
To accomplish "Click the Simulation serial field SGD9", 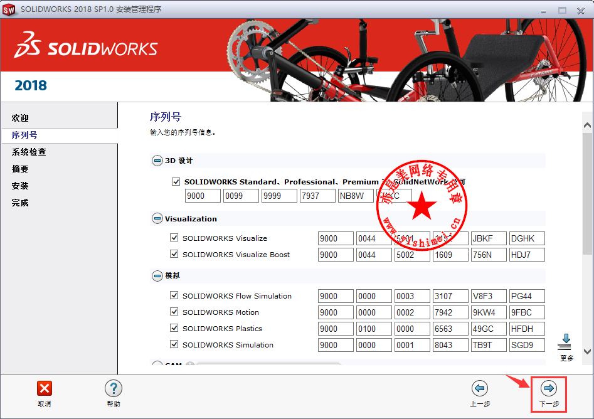I will (x=527, y=345).
